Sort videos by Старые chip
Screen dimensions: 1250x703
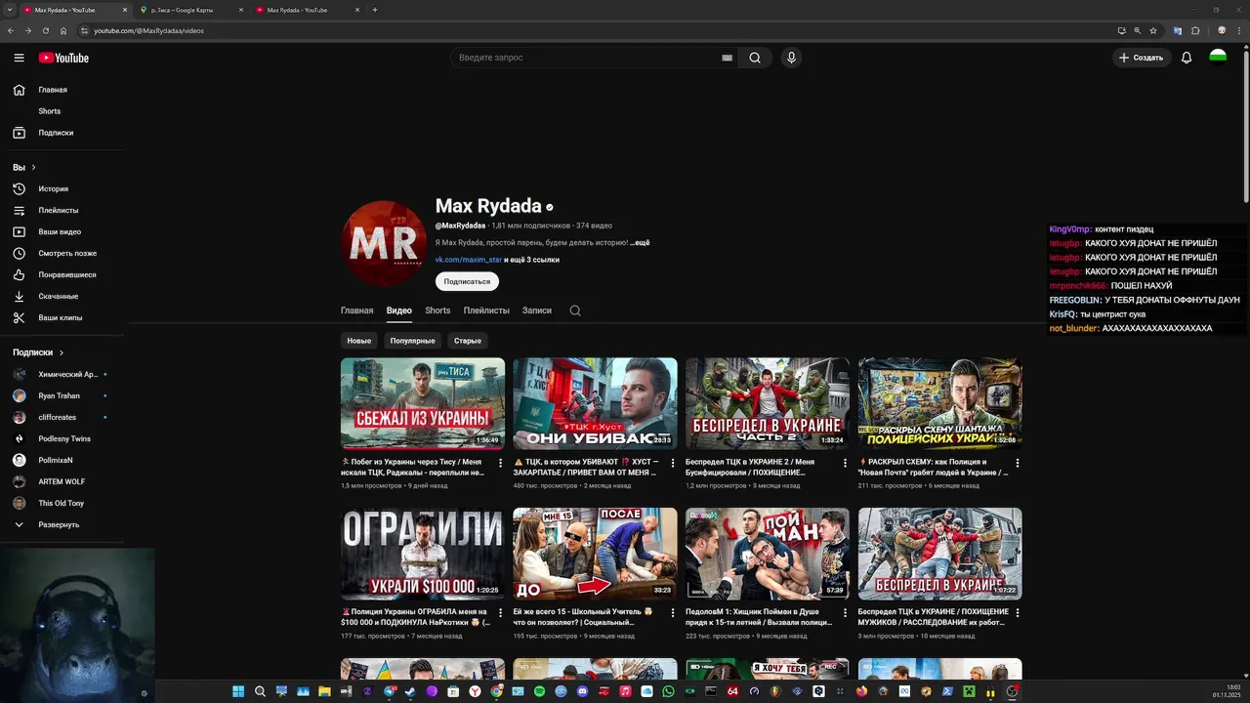click(x=468, y=341)
